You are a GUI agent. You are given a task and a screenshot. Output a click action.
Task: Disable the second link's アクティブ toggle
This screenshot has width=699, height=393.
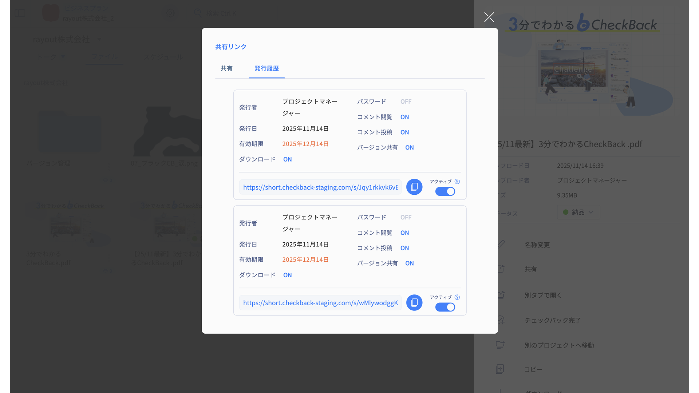(x=445, y=307)
